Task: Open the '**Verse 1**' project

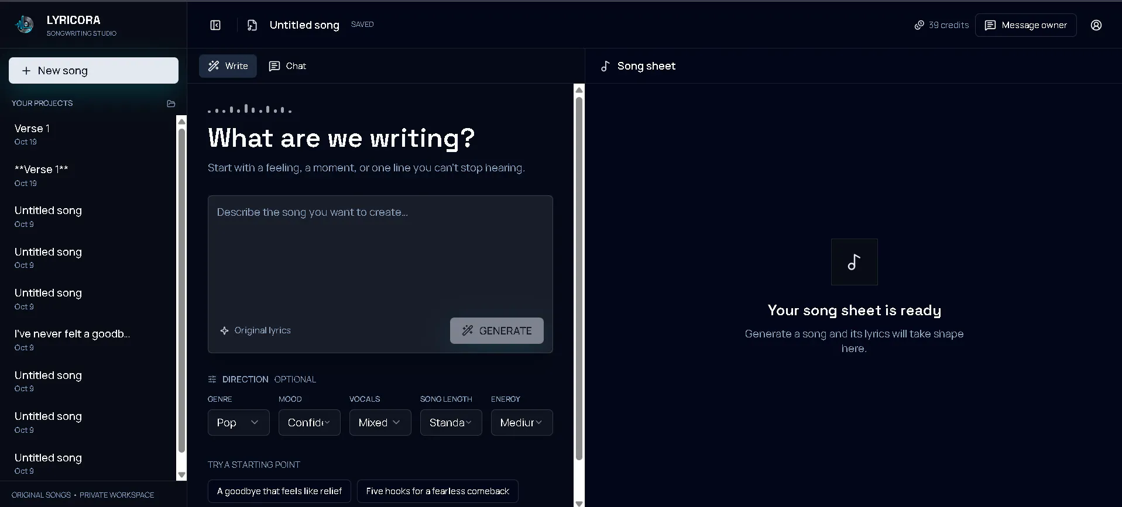Action: tap(88, 175)
